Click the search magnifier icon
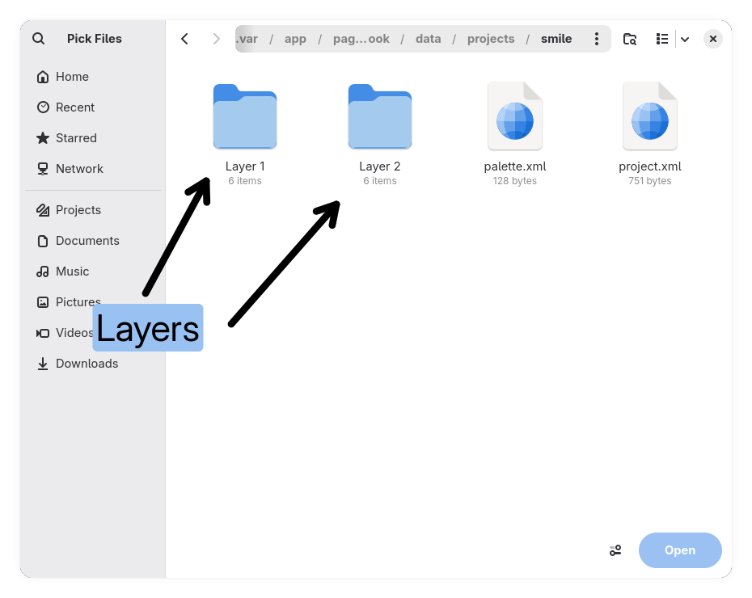This screenshot has height=598, width=752. pos(38,38)
